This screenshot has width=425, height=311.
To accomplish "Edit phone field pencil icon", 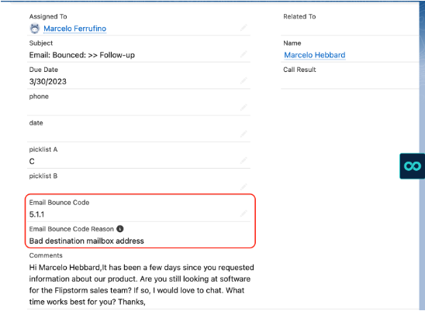I will [244, 108].
